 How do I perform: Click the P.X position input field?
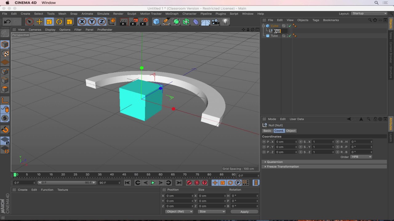click(286, 142)
